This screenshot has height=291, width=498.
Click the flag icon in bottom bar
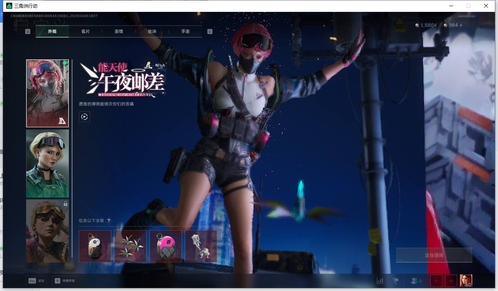click(396, 281)
